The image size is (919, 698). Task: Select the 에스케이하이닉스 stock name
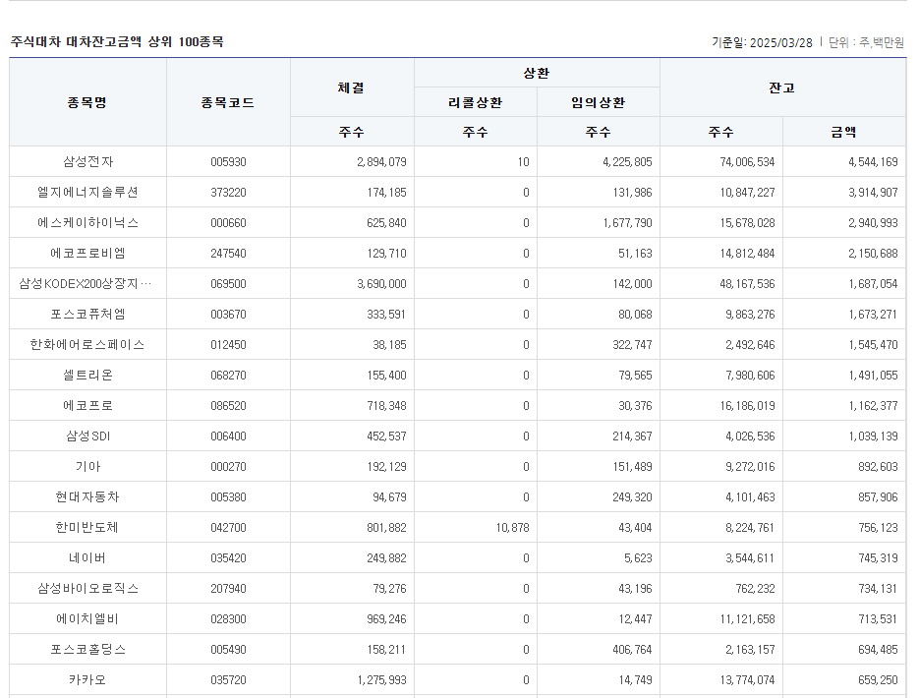(87, 223)
